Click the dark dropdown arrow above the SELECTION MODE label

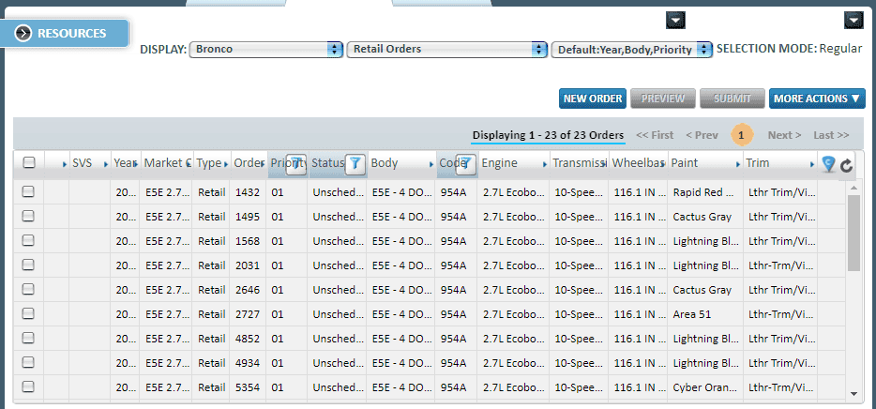pos(675,21)
